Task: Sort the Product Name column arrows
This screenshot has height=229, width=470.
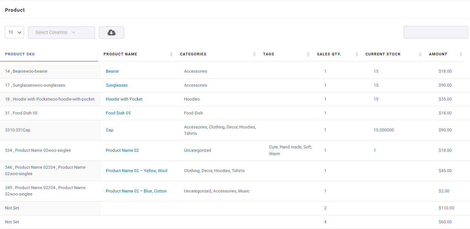Action: click(x=171, y=54)
